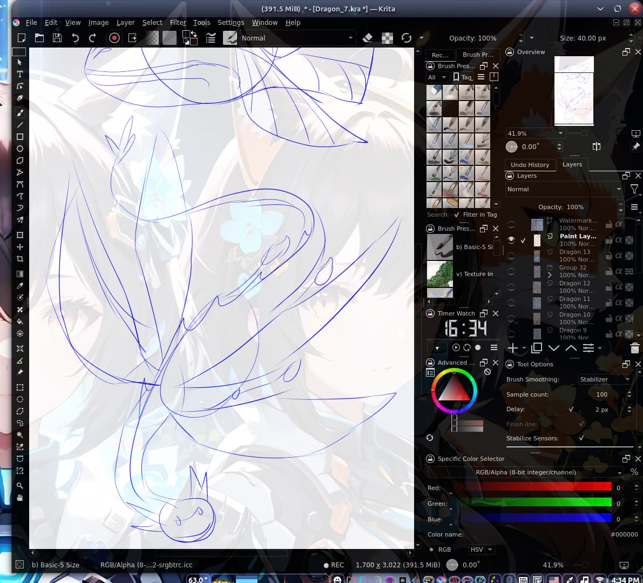Delete the selected layer
The width and height of the screenshot is (643, 583).
[634, 349]
